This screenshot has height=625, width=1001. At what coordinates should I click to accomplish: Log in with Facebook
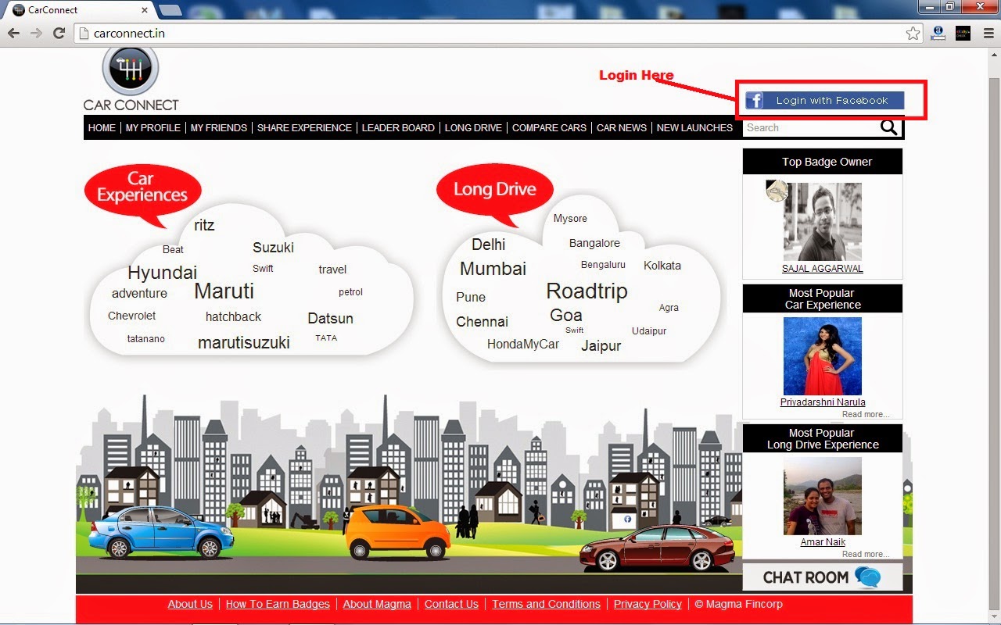click(824, 100)
